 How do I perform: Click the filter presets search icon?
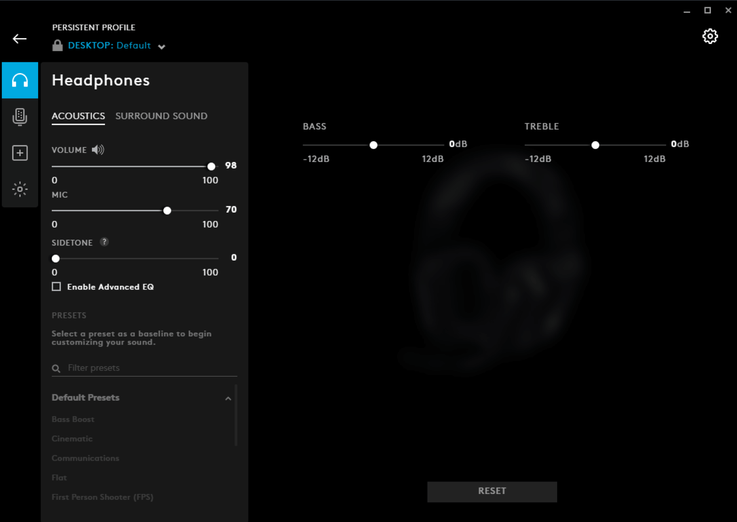tap(56, 369)
